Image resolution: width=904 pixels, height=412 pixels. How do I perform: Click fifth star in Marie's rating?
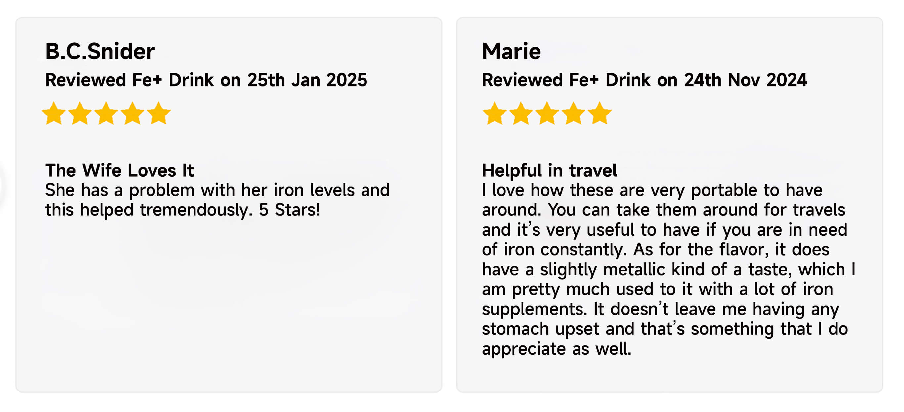[x=600, y=113]
